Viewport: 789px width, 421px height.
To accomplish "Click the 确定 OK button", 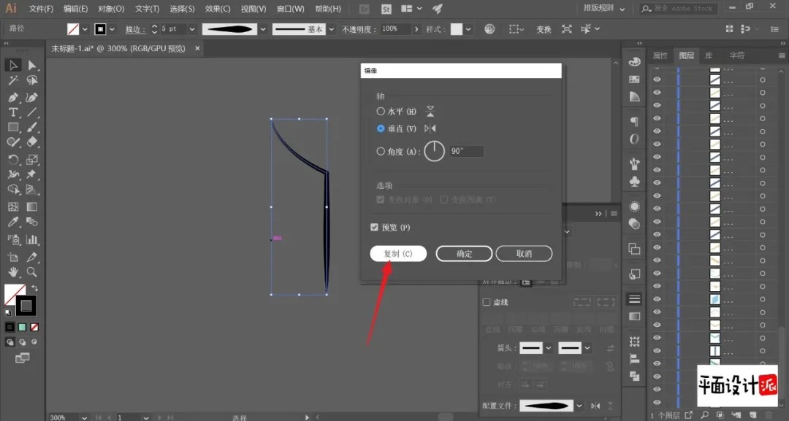I will [464, 254].
